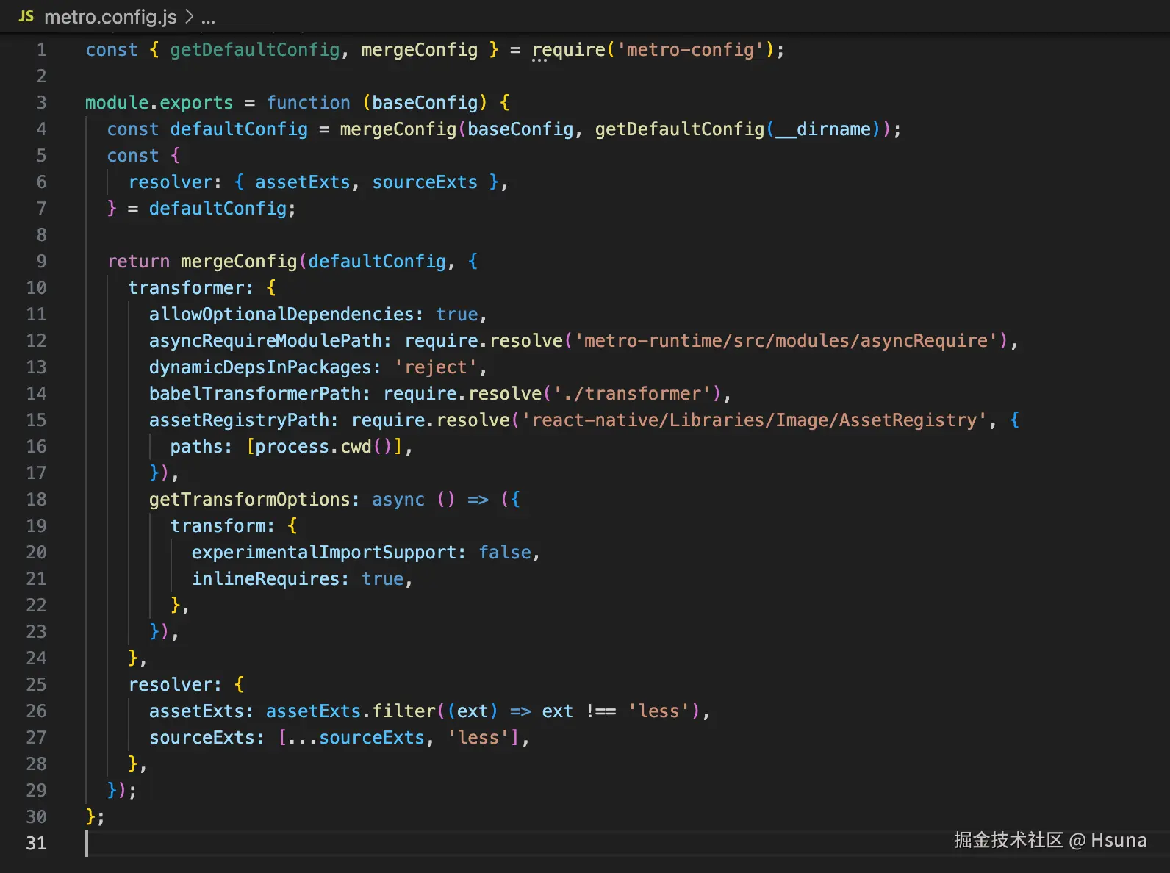The height and width of the screenshot is (873, 1170).
Task: Click '__dirname' on line 4
Action: click(x=823, y=129)
